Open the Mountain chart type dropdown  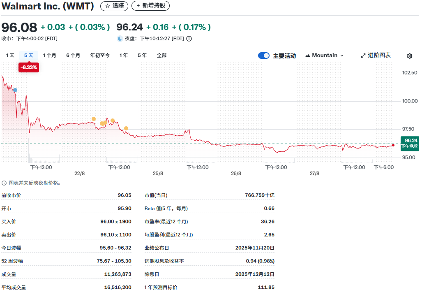coord(325,56)
